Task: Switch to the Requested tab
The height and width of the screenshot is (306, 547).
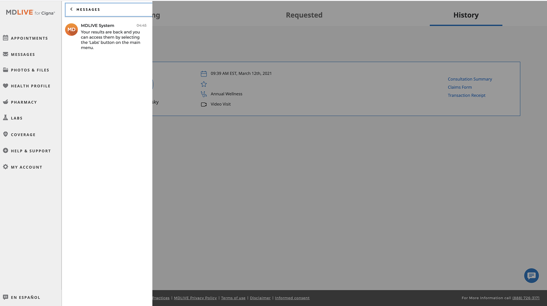Action: click(304, 15)
